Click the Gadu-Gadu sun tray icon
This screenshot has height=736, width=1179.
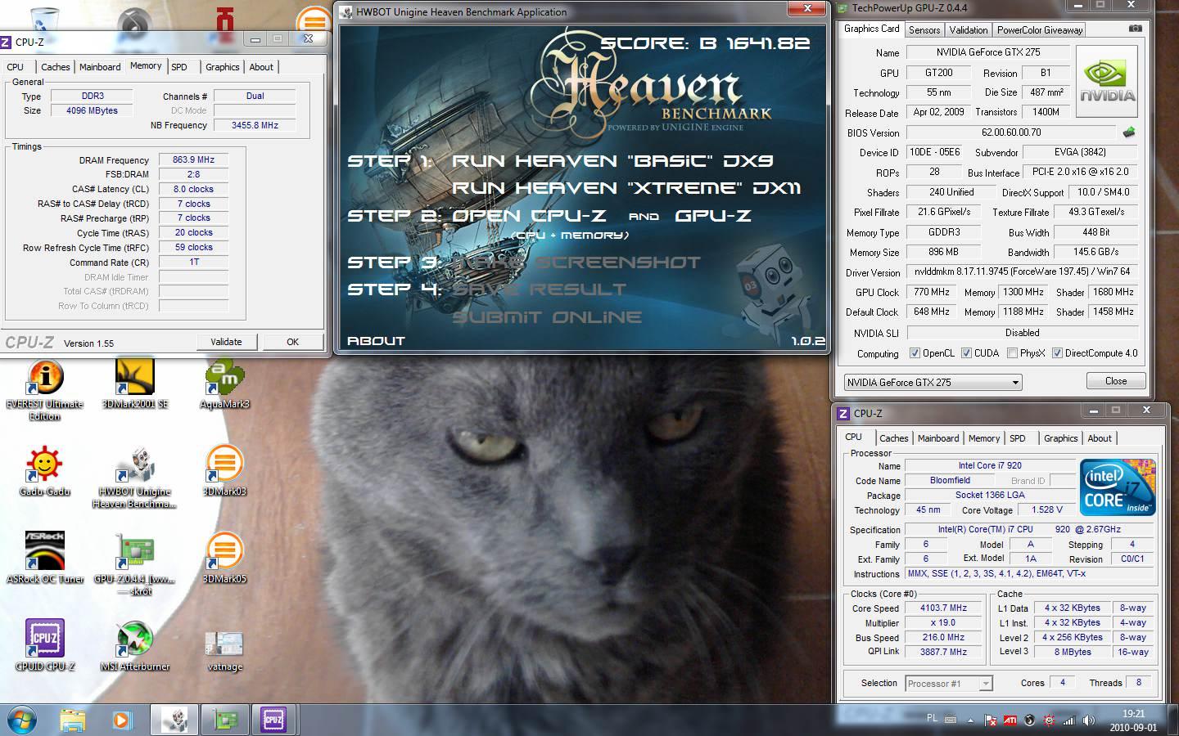[1050, 720]
